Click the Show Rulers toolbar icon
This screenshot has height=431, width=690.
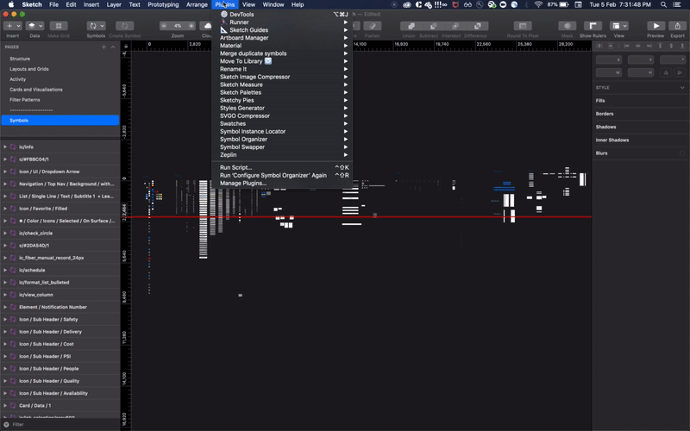click(x=593, y=26)
